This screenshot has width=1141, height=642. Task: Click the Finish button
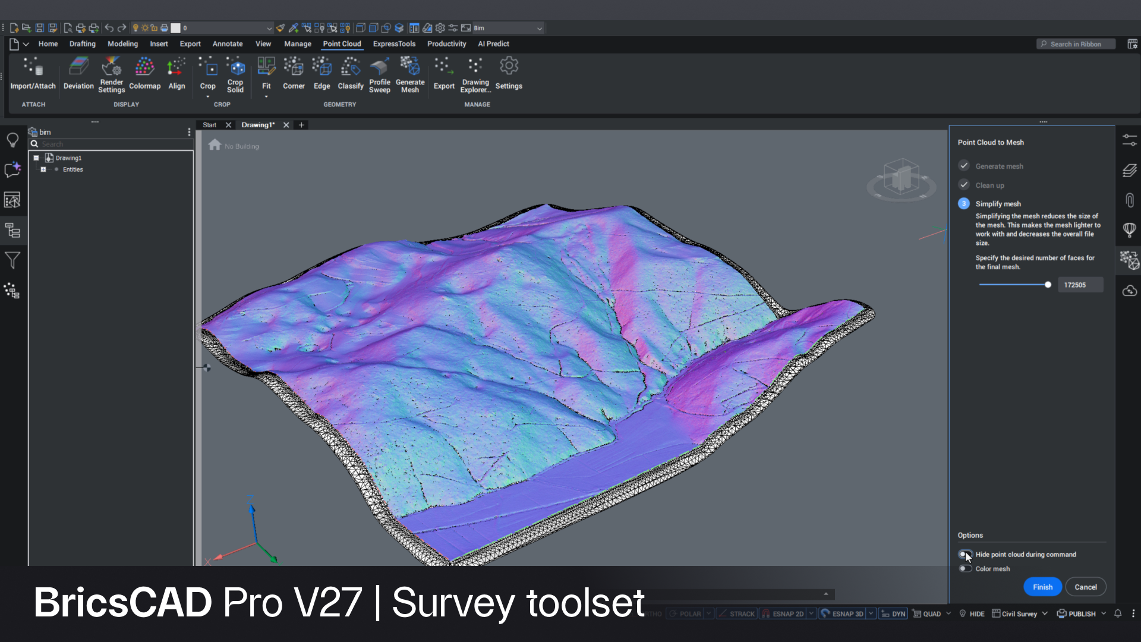[1042, 587]
